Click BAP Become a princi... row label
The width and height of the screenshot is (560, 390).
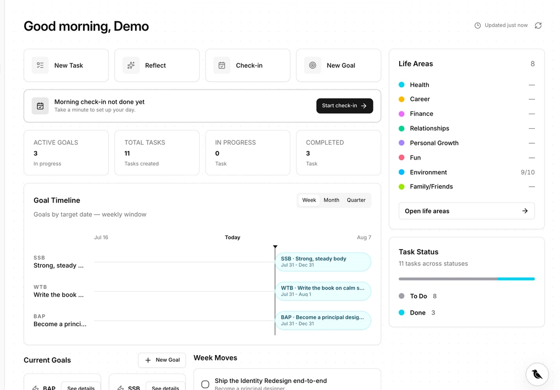coord(60,321)
